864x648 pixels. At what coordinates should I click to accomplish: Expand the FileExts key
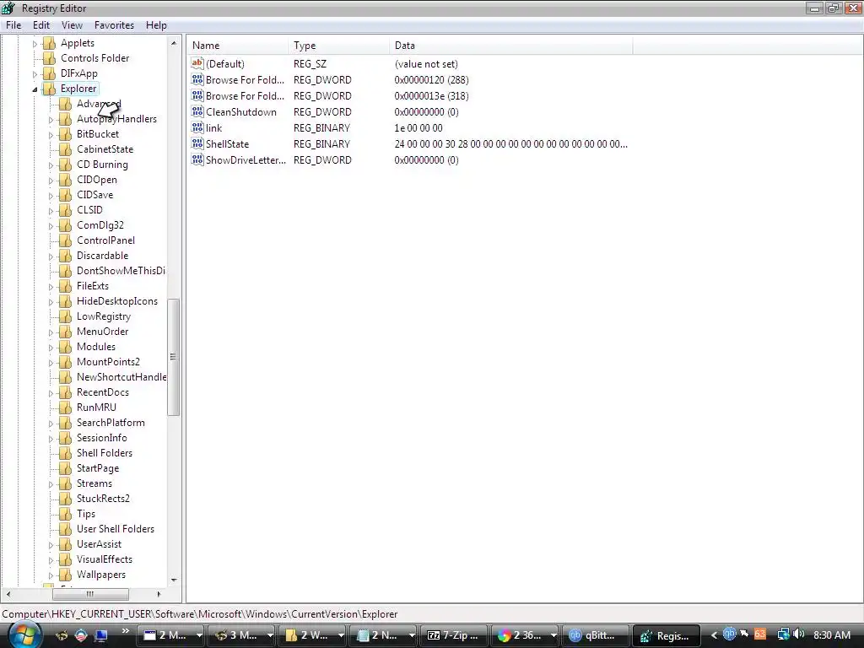click(51, 287)
